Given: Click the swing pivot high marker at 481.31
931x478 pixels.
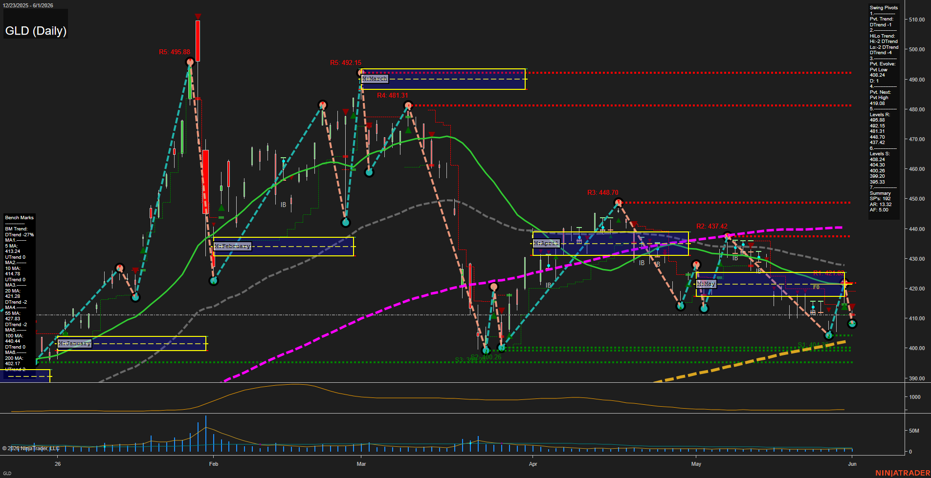Looking at the screenshot, I should 408,105.
